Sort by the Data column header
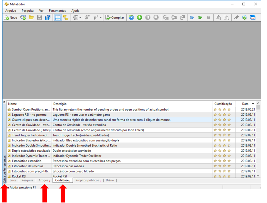 click(x=246, y=104)
